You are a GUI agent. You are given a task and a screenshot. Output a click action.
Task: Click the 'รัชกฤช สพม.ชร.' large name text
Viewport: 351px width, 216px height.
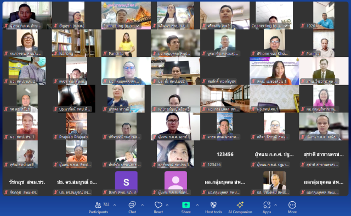click(27, 182)
